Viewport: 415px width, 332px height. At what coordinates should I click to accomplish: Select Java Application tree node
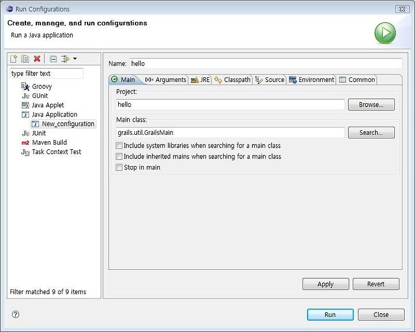[55, 114]
